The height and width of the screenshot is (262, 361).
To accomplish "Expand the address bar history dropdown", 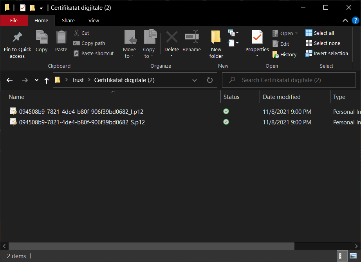I will [195, 80].
